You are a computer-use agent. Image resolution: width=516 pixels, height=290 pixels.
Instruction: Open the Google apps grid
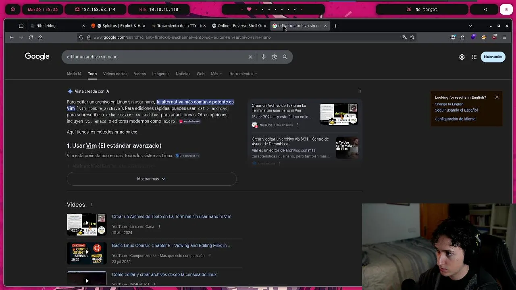tap(474, 57)
